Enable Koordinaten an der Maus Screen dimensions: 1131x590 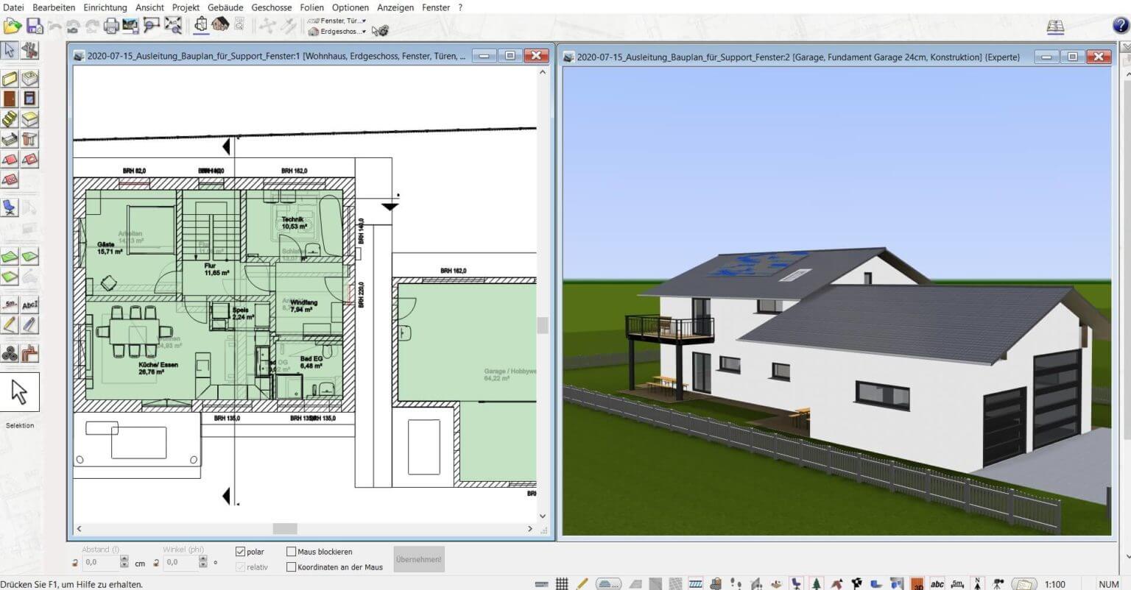click(x=292, y=566)
